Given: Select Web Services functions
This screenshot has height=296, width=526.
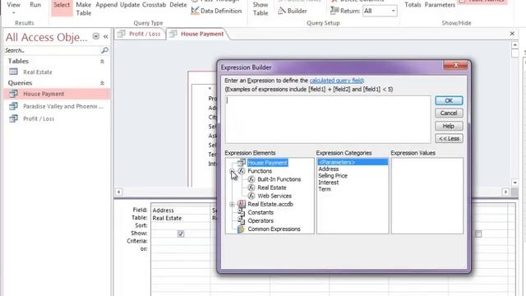Looking at the screenshot, I should [275, 196].
